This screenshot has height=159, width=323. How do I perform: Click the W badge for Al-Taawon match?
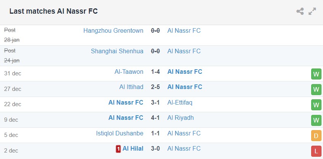[x=316, y=74]
